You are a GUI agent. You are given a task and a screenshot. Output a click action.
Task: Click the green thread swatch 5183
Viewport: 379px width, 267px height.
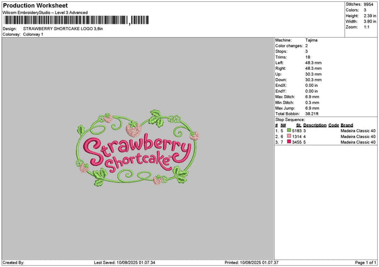(289, 130)
